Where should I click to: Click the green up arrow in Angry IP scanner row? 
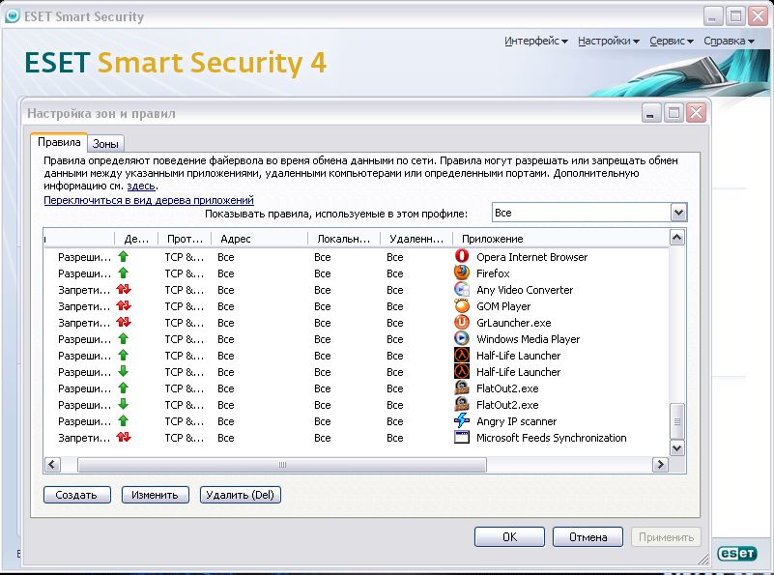coord(123,420)
